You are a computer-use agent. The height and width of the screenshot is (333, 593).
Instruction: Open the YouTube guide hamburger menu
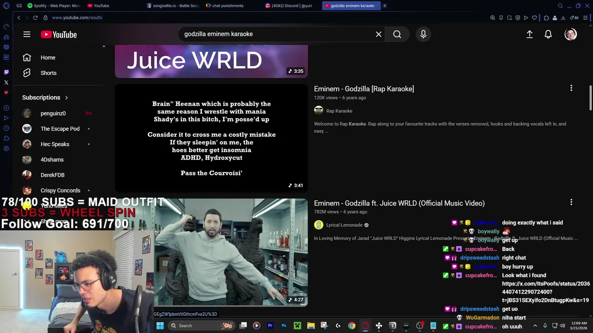point(27,34)
